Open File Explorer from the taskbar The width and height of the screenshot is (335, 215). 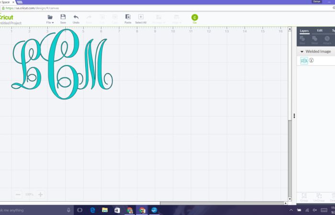coord(105,210)
